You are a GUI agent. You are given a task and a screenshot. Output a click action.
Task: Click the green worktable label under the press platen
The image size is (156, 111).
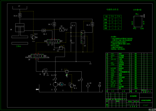coord(19,46)
